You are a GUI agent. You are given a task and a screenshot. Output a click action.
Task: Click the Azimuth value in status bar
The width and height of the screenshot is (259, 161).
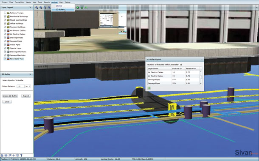(81, 159)
